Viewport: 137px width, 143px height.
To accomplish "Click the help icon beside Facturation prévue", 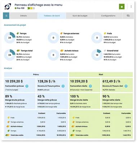I will (27, 86).
